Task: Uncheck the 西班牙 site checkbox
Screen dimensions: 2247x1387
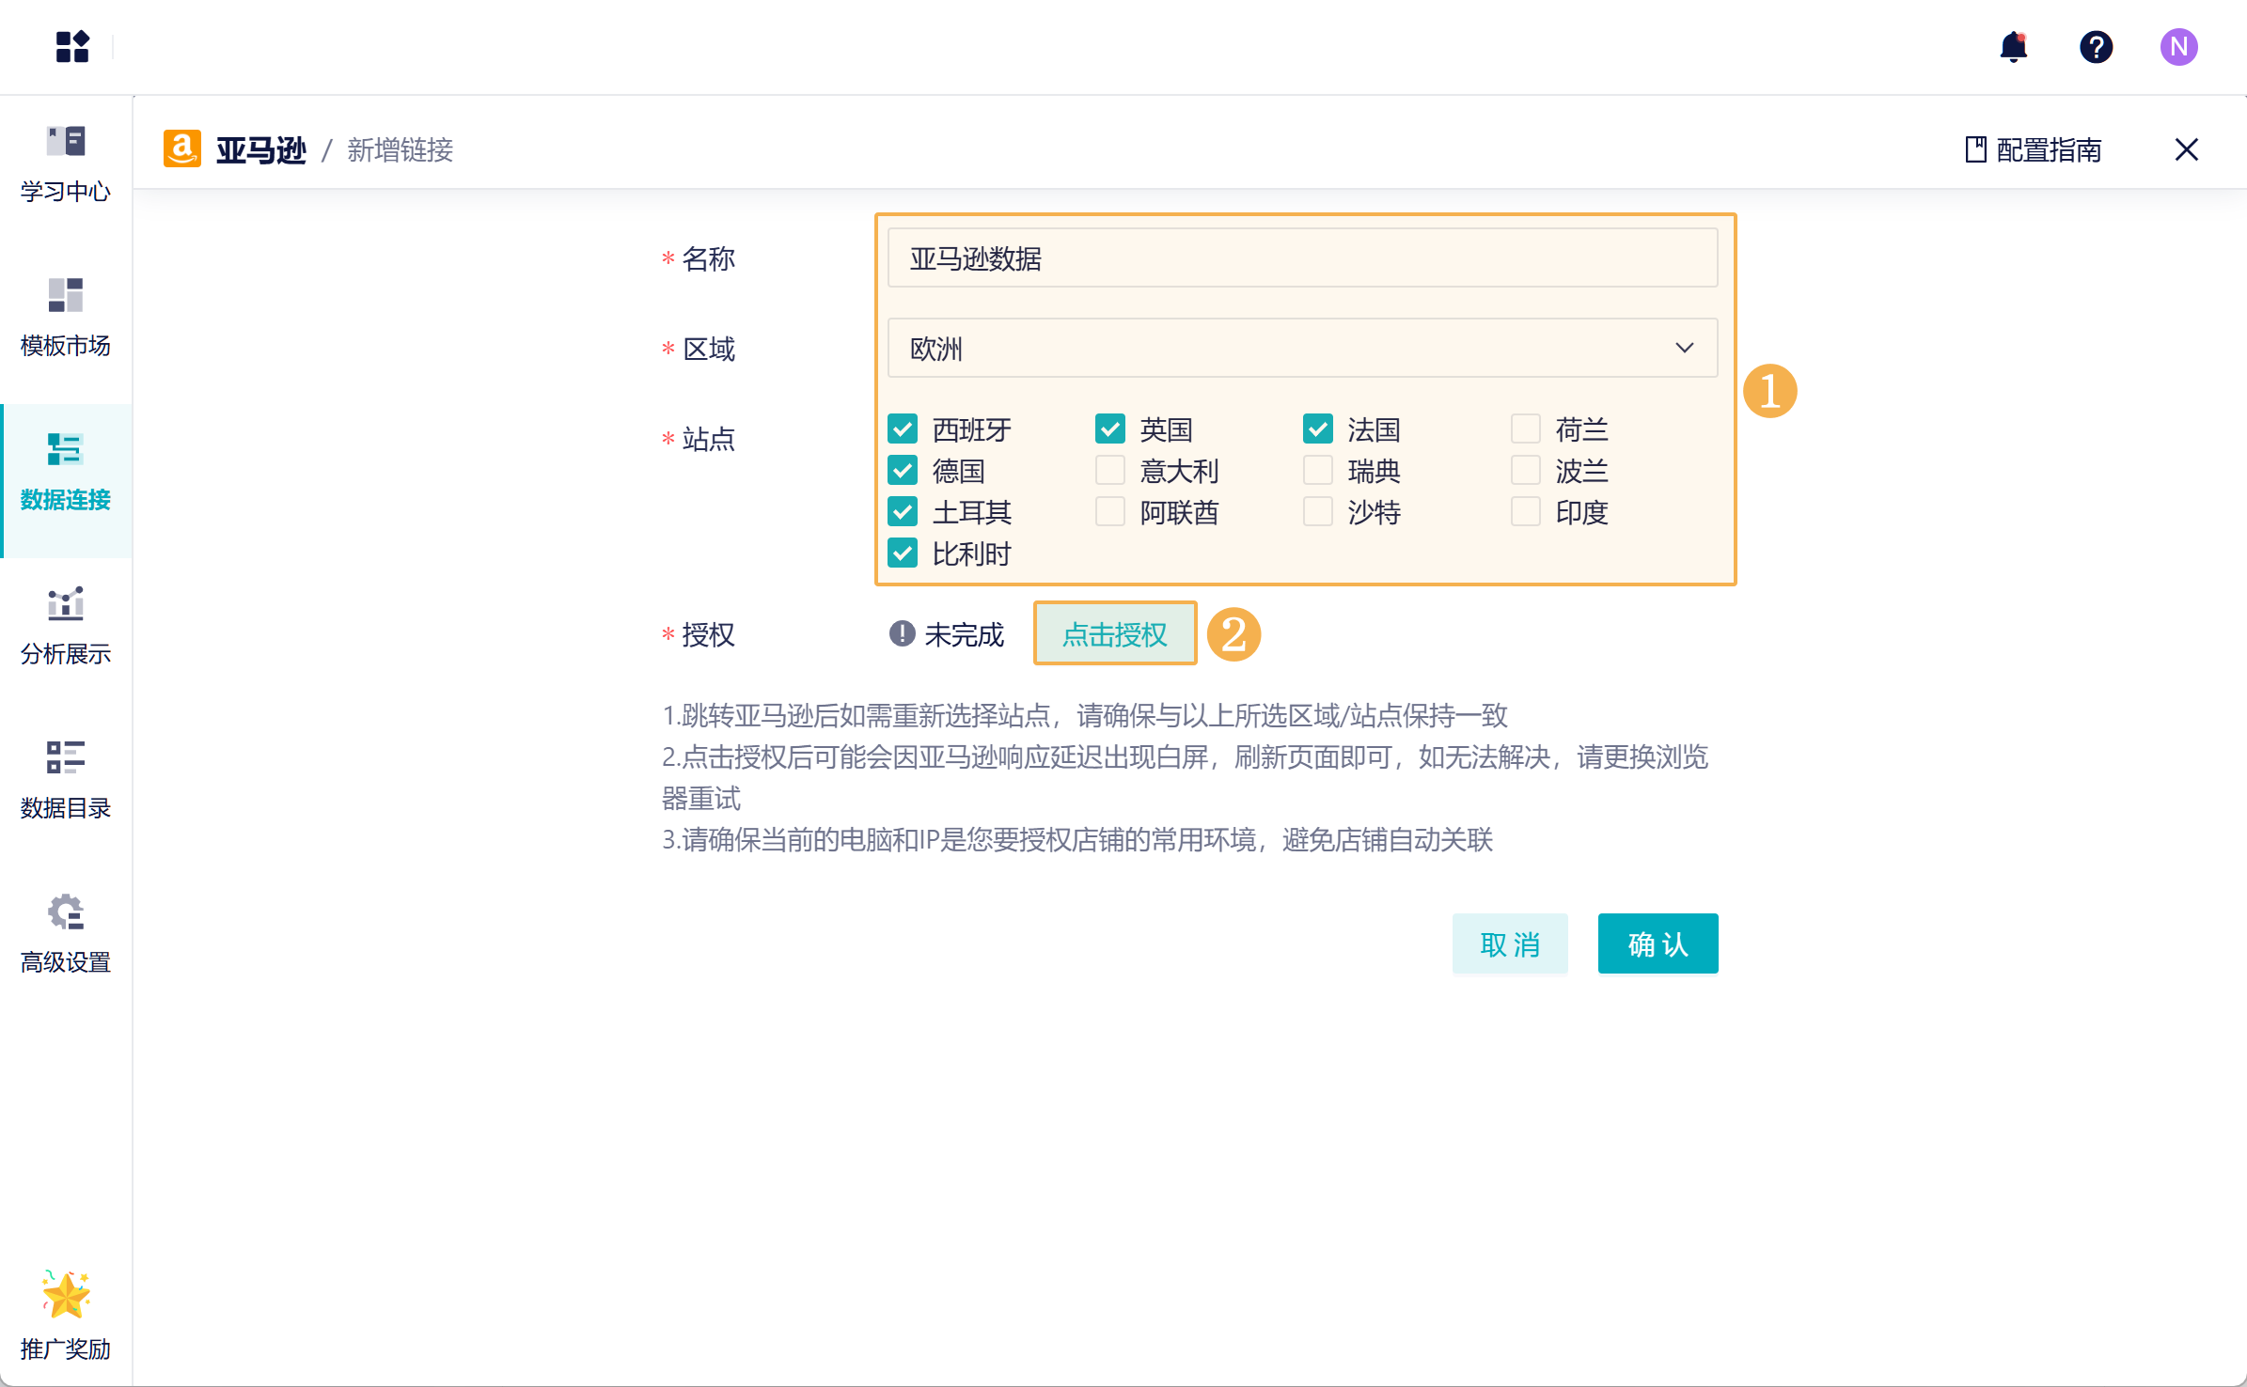Action: (903, 429)
